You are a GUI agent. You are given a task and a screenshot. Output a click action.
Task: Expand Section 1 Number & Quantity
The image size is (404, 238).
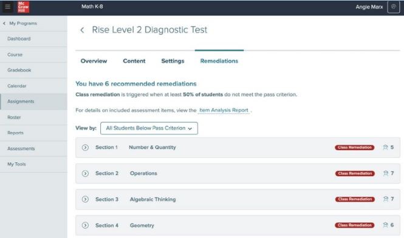85,147
